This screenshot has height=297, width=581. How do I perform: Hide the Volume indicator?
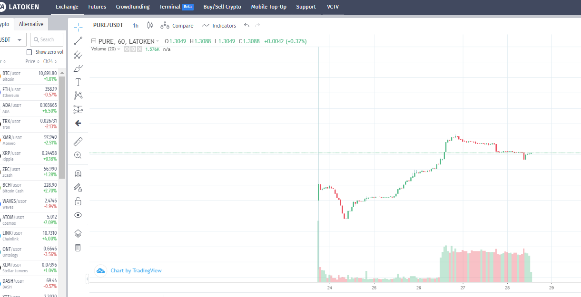[x=127, y=49]
